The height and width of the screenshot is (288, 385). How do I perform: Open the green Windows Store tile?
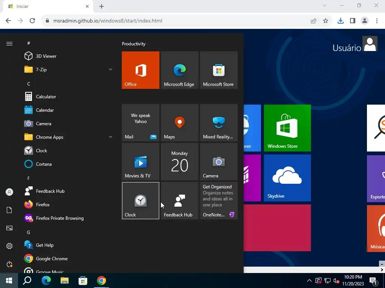pos(287,128)
